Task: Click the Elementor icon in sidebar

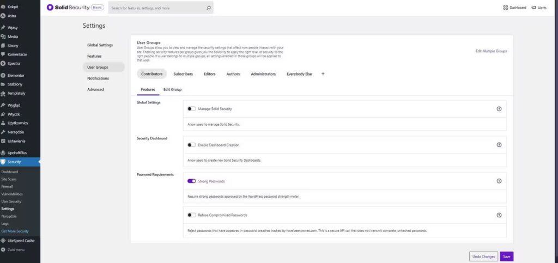Action: (3, 75)
